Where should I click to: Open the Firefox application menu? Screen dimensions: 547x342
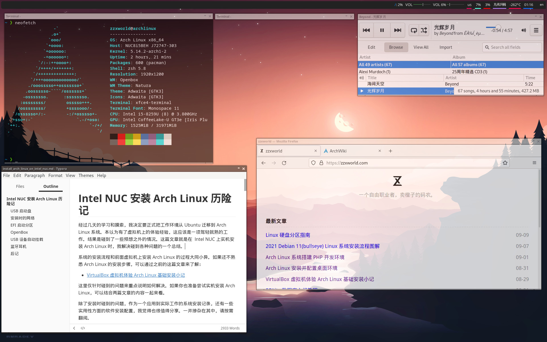[x=535, y=163]
